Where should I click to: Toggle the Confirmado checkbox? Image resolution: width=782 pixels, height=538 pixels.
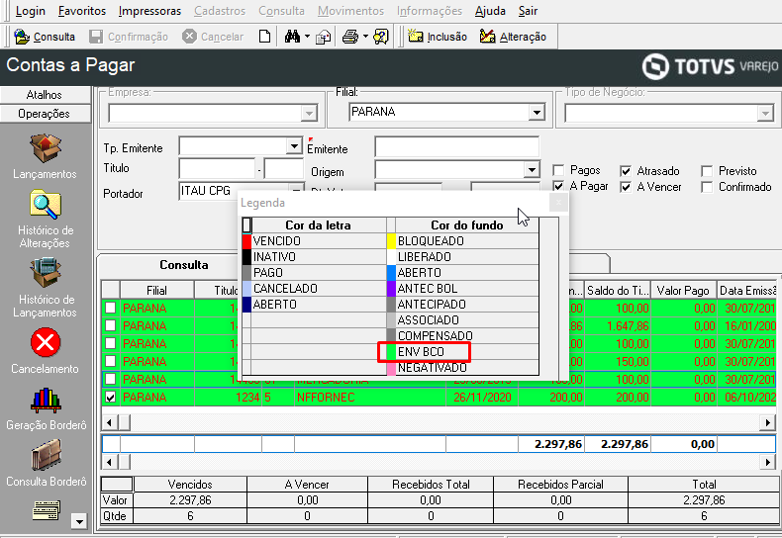tap(706, 187)
